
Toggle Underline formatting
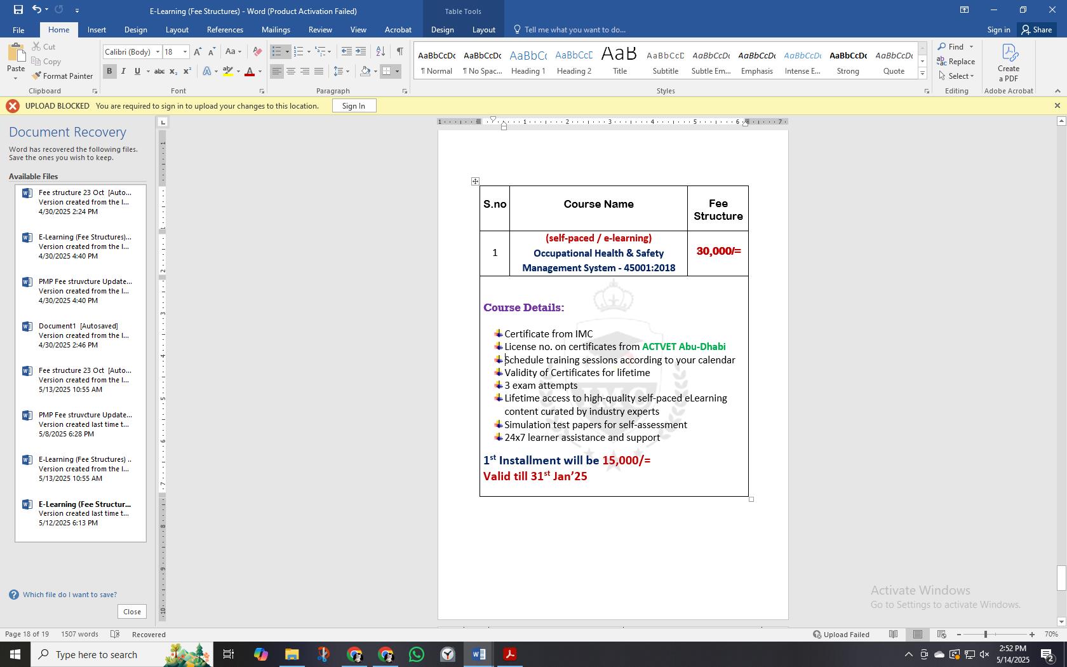[x=137, y=72]
